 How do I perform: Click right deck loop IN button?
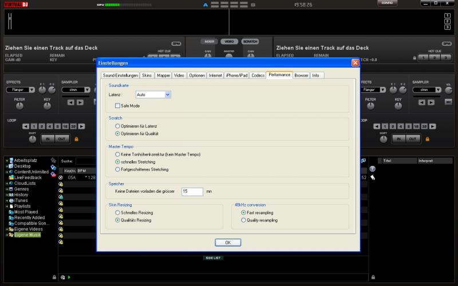tap(398, 139)
